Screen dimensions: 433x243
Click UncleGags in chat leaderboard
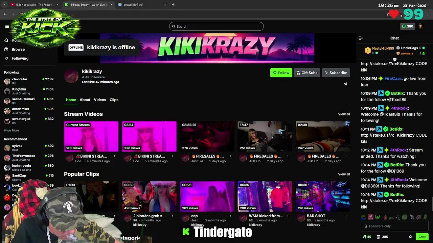[409, 48]
